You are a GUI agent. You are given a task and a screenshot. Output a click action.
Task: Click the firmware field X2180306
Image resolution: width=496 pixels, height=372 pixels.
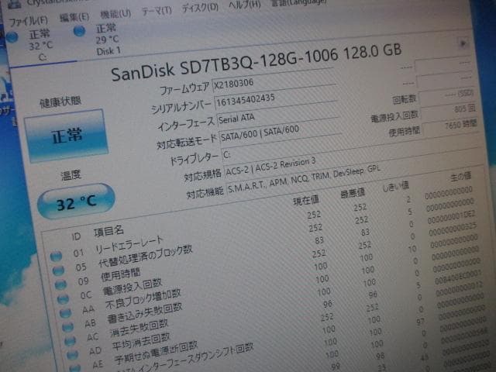pos(274,81)
